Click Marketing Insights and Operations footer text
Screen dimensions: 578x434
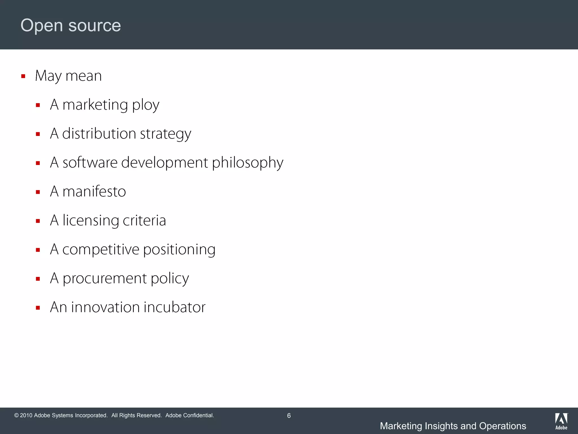point(453,426)
